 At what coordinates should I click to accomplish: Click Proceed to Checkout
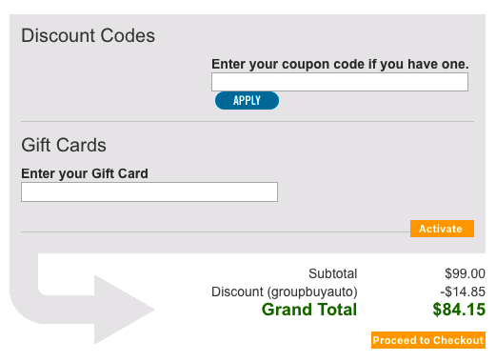[428, 340]
